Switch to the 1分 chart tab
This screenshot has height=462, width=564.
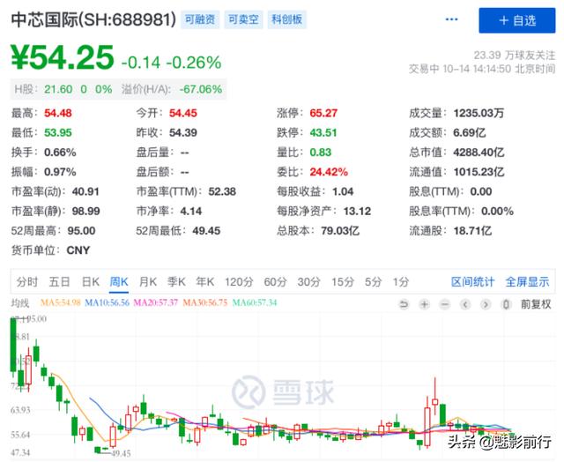[x=401, y=282]
